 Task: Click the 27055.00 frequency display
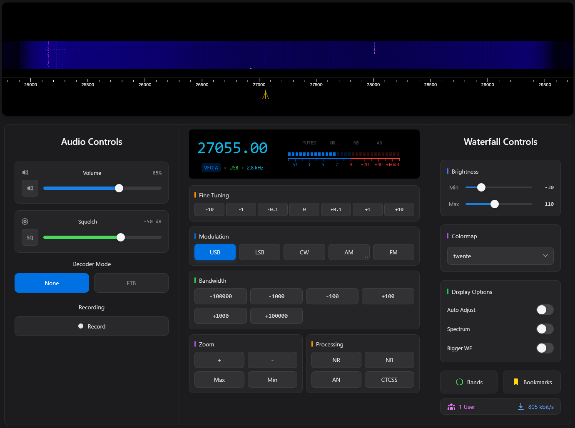[232, 148]
